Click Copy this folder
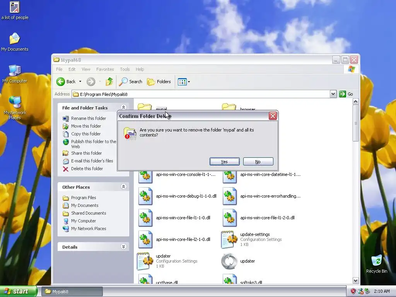Viewport: 396px width, 297px height. click(x=82, y=134)
